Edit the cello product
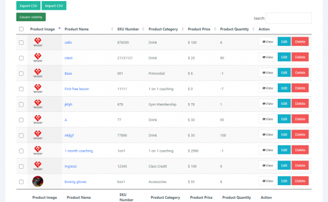Screen dimensions: 328x202 284,41
